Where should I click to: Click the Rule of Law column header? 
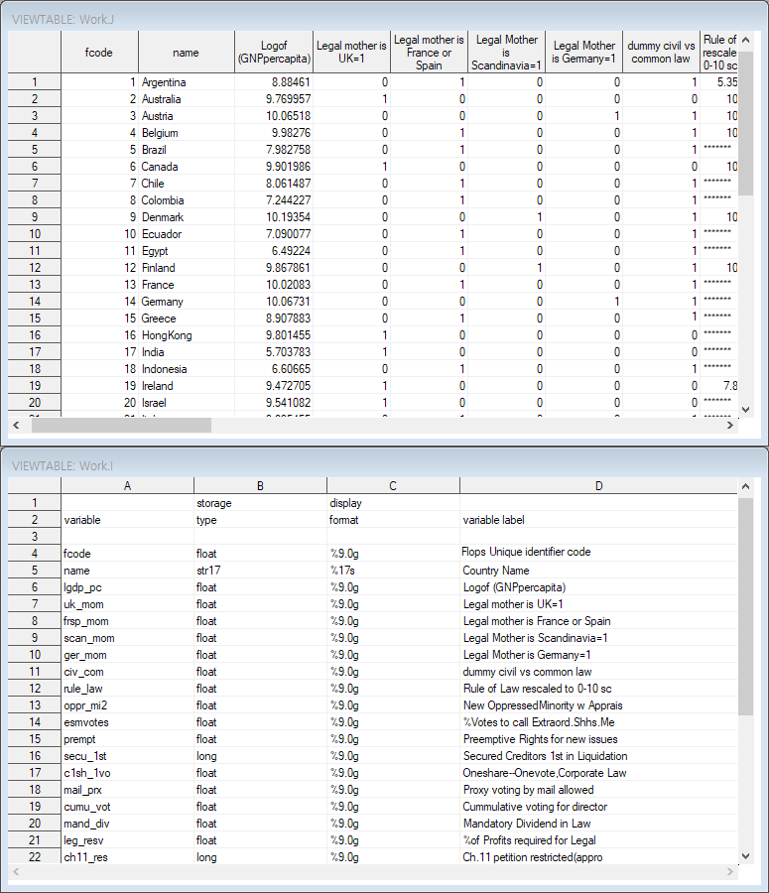[719, 53]
